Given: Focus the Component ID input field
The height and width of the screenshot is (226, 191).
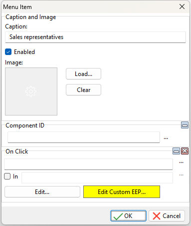Looking at the screenshot, I should tap(84, 137).
